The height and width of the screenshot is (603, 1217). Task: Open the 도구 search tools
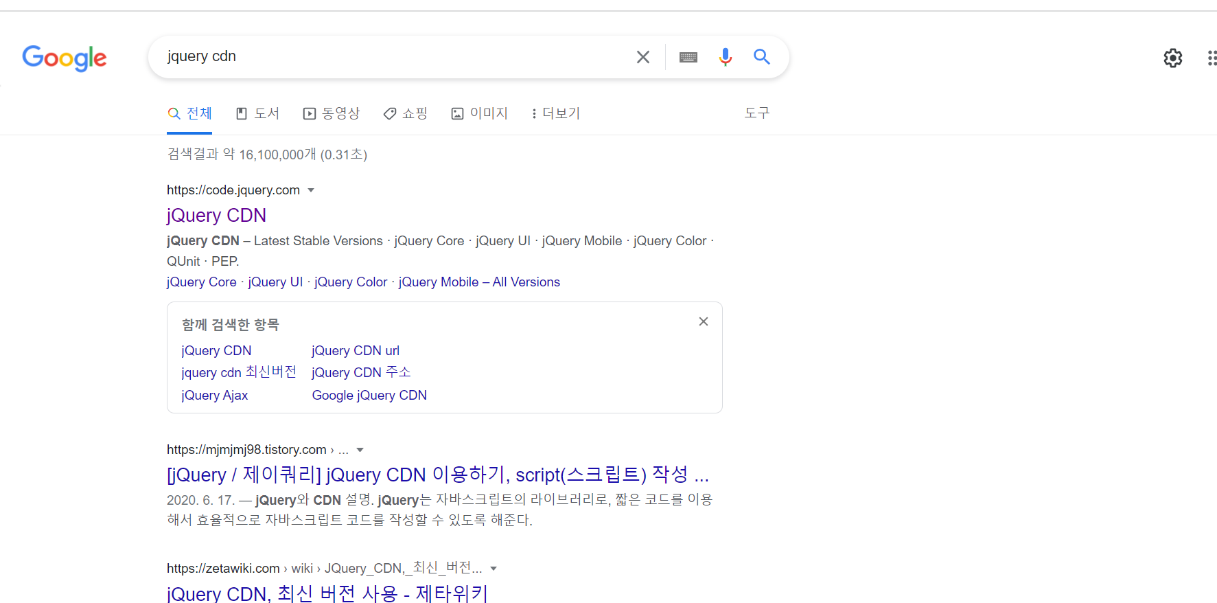click(x=757, y=113)
